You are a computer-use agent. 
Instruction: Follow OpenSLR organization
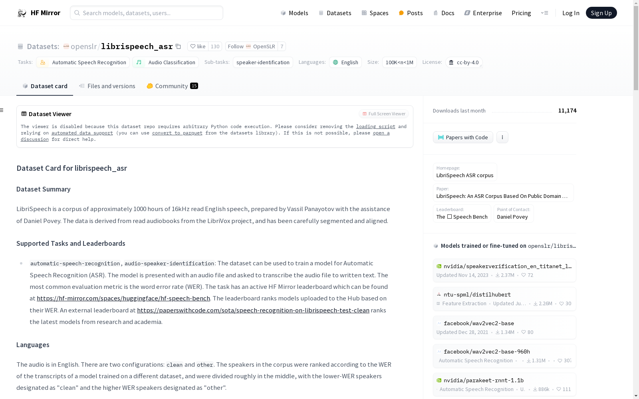pos(251,46)
